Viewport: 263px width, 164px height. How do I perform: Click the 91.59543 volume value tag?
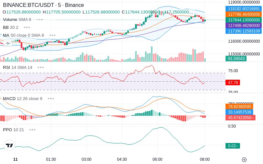(236, 59)
